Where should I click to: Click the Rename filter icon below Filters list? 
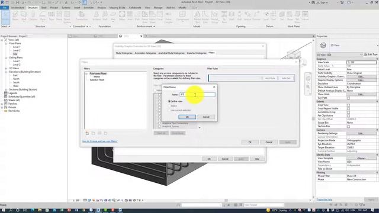(x=99, y=133)
